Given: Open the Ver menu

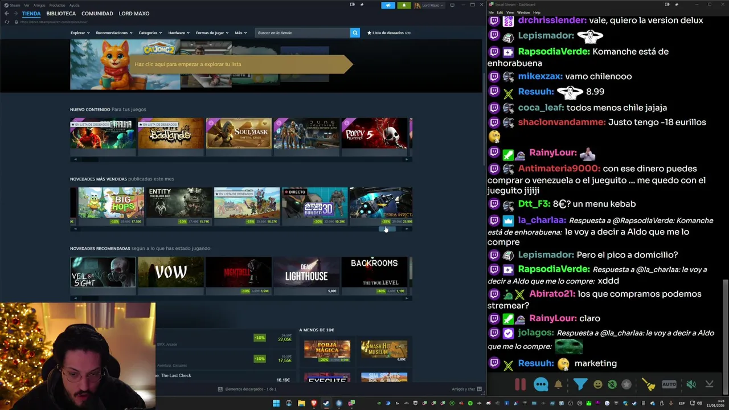Looking at the screenshot, I should point(26,5).
